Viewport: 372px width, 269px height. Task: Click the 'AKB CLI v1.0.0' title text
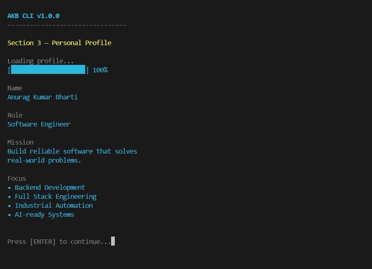pyautogui.click(x=33, y=16)
